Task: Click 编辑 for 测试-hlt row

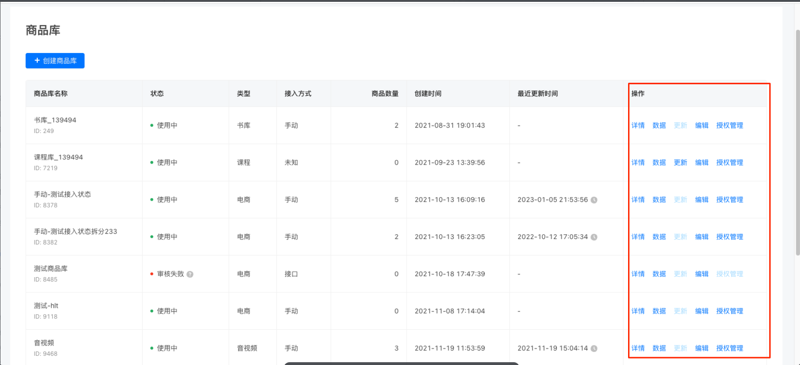Action: coord(702,311)
